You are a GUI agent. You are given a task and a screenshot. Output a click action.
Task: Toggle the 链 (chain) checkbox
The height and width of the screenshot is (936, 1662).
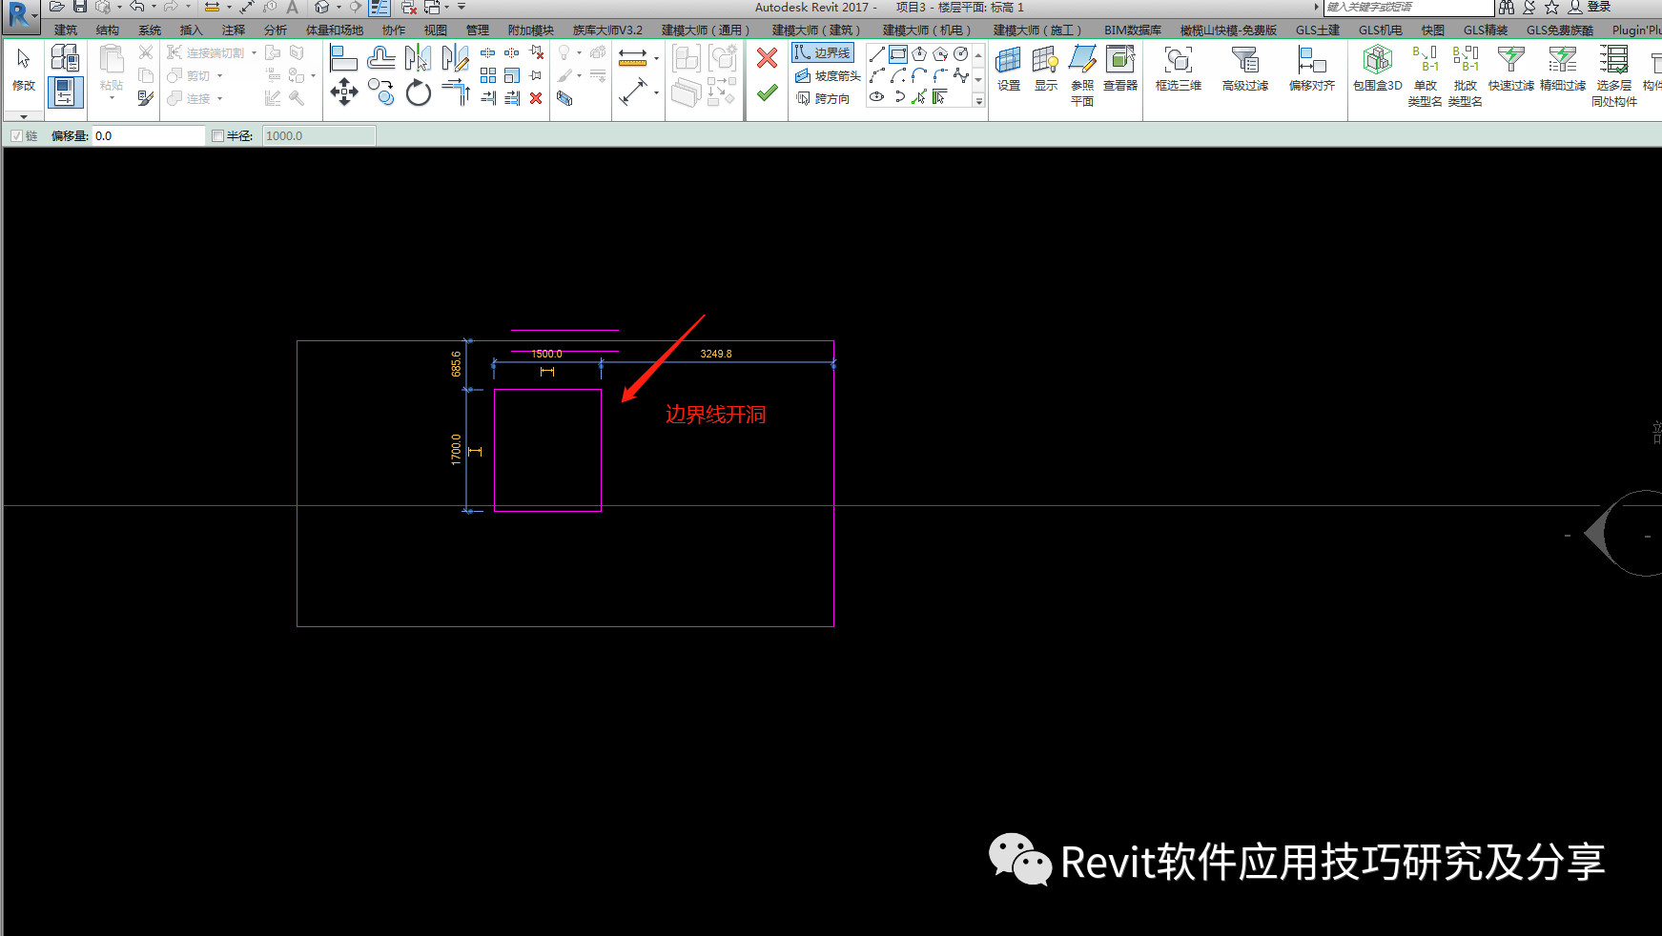pos(17,136)
